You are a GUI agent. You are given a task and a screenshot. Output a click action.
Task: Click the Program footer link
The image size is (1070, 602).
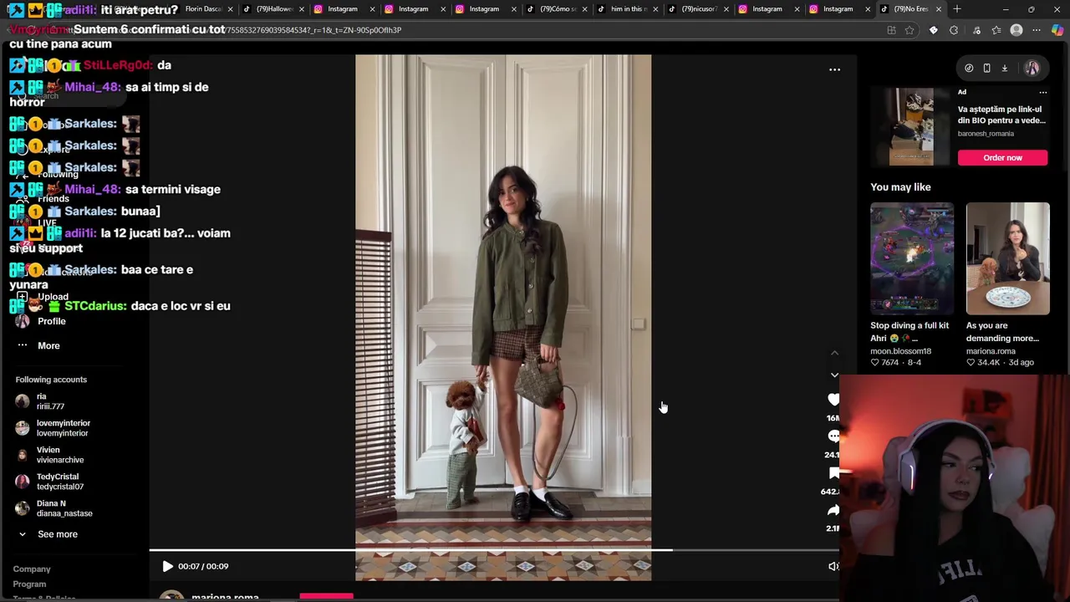click(29, 584)
